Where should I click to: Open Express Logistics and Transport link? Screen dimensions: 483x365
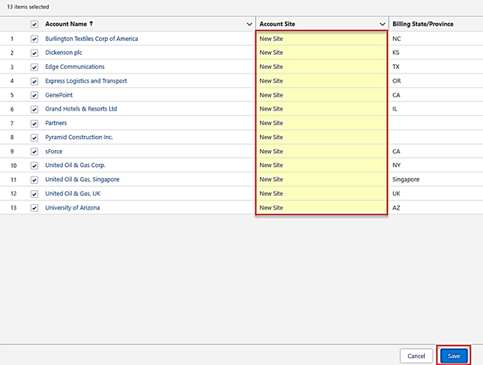pos(86,80)
